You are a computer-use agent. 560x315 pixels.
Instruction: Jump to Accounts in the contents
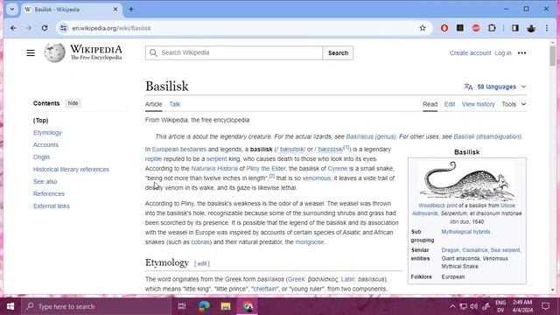[45, 144]
